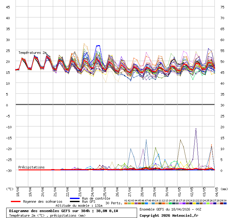The width and height of the screenshot is (230, 218).
Task: Click perturbation 01 color swatch
Action: tap(126, 203)
